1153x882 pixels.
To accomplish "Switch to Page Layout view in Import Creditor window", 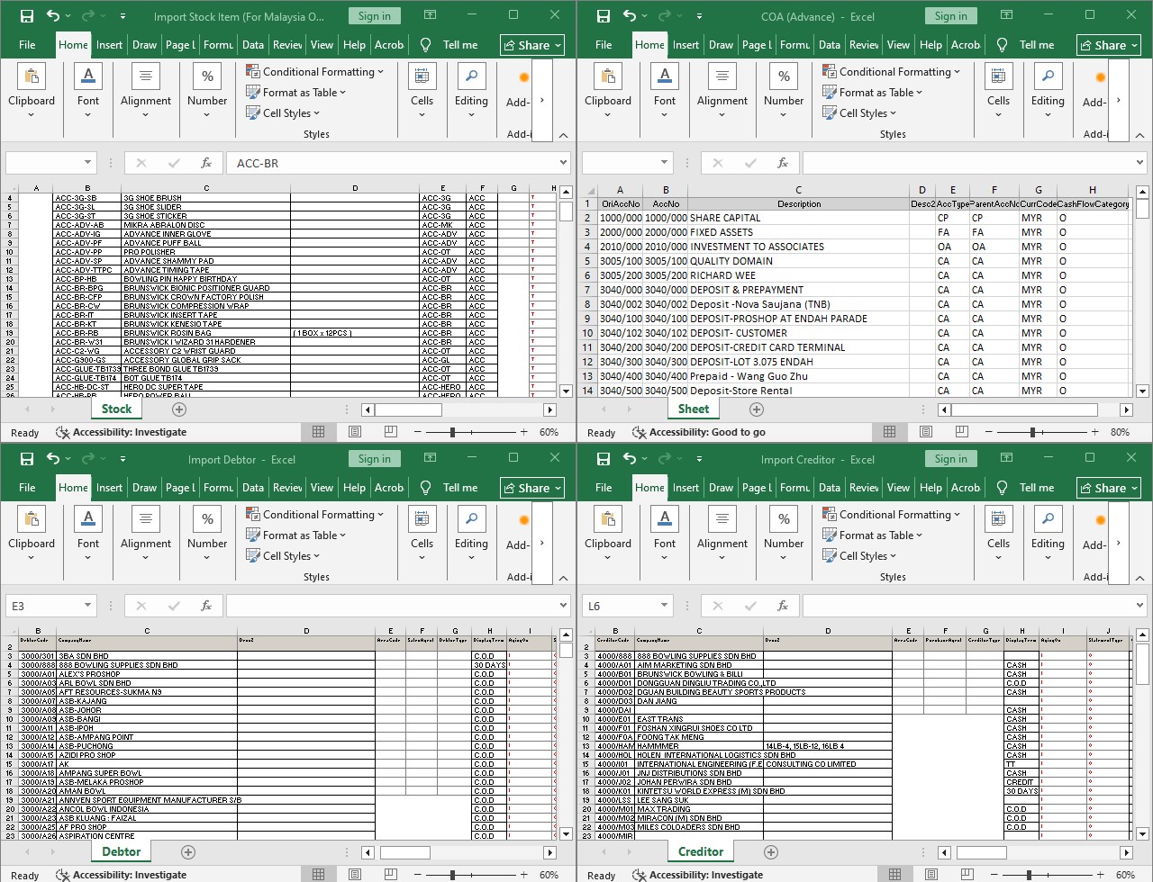I will click(931, 875).
